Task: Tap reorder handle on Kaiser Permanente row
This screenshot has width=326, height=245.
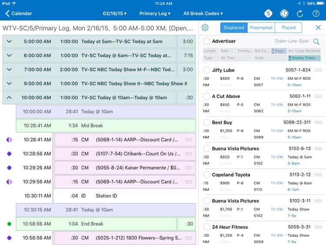Action: [189, 168]
